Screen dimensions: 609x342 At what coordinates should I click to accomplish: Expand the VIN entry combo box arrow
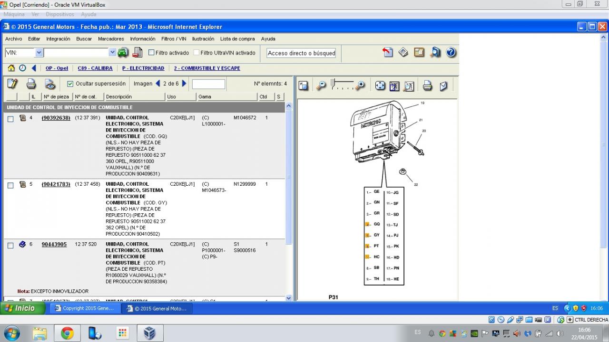coord(112,52)
